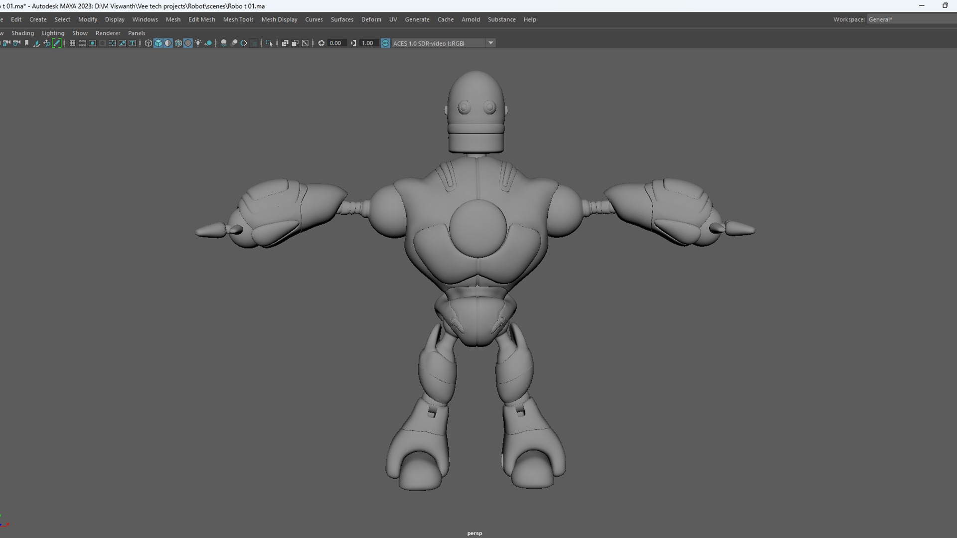The width and height of the screenshot is (957, 538).
Task: Toggle 2D pan/zoom icon
Action: point(47,43)
